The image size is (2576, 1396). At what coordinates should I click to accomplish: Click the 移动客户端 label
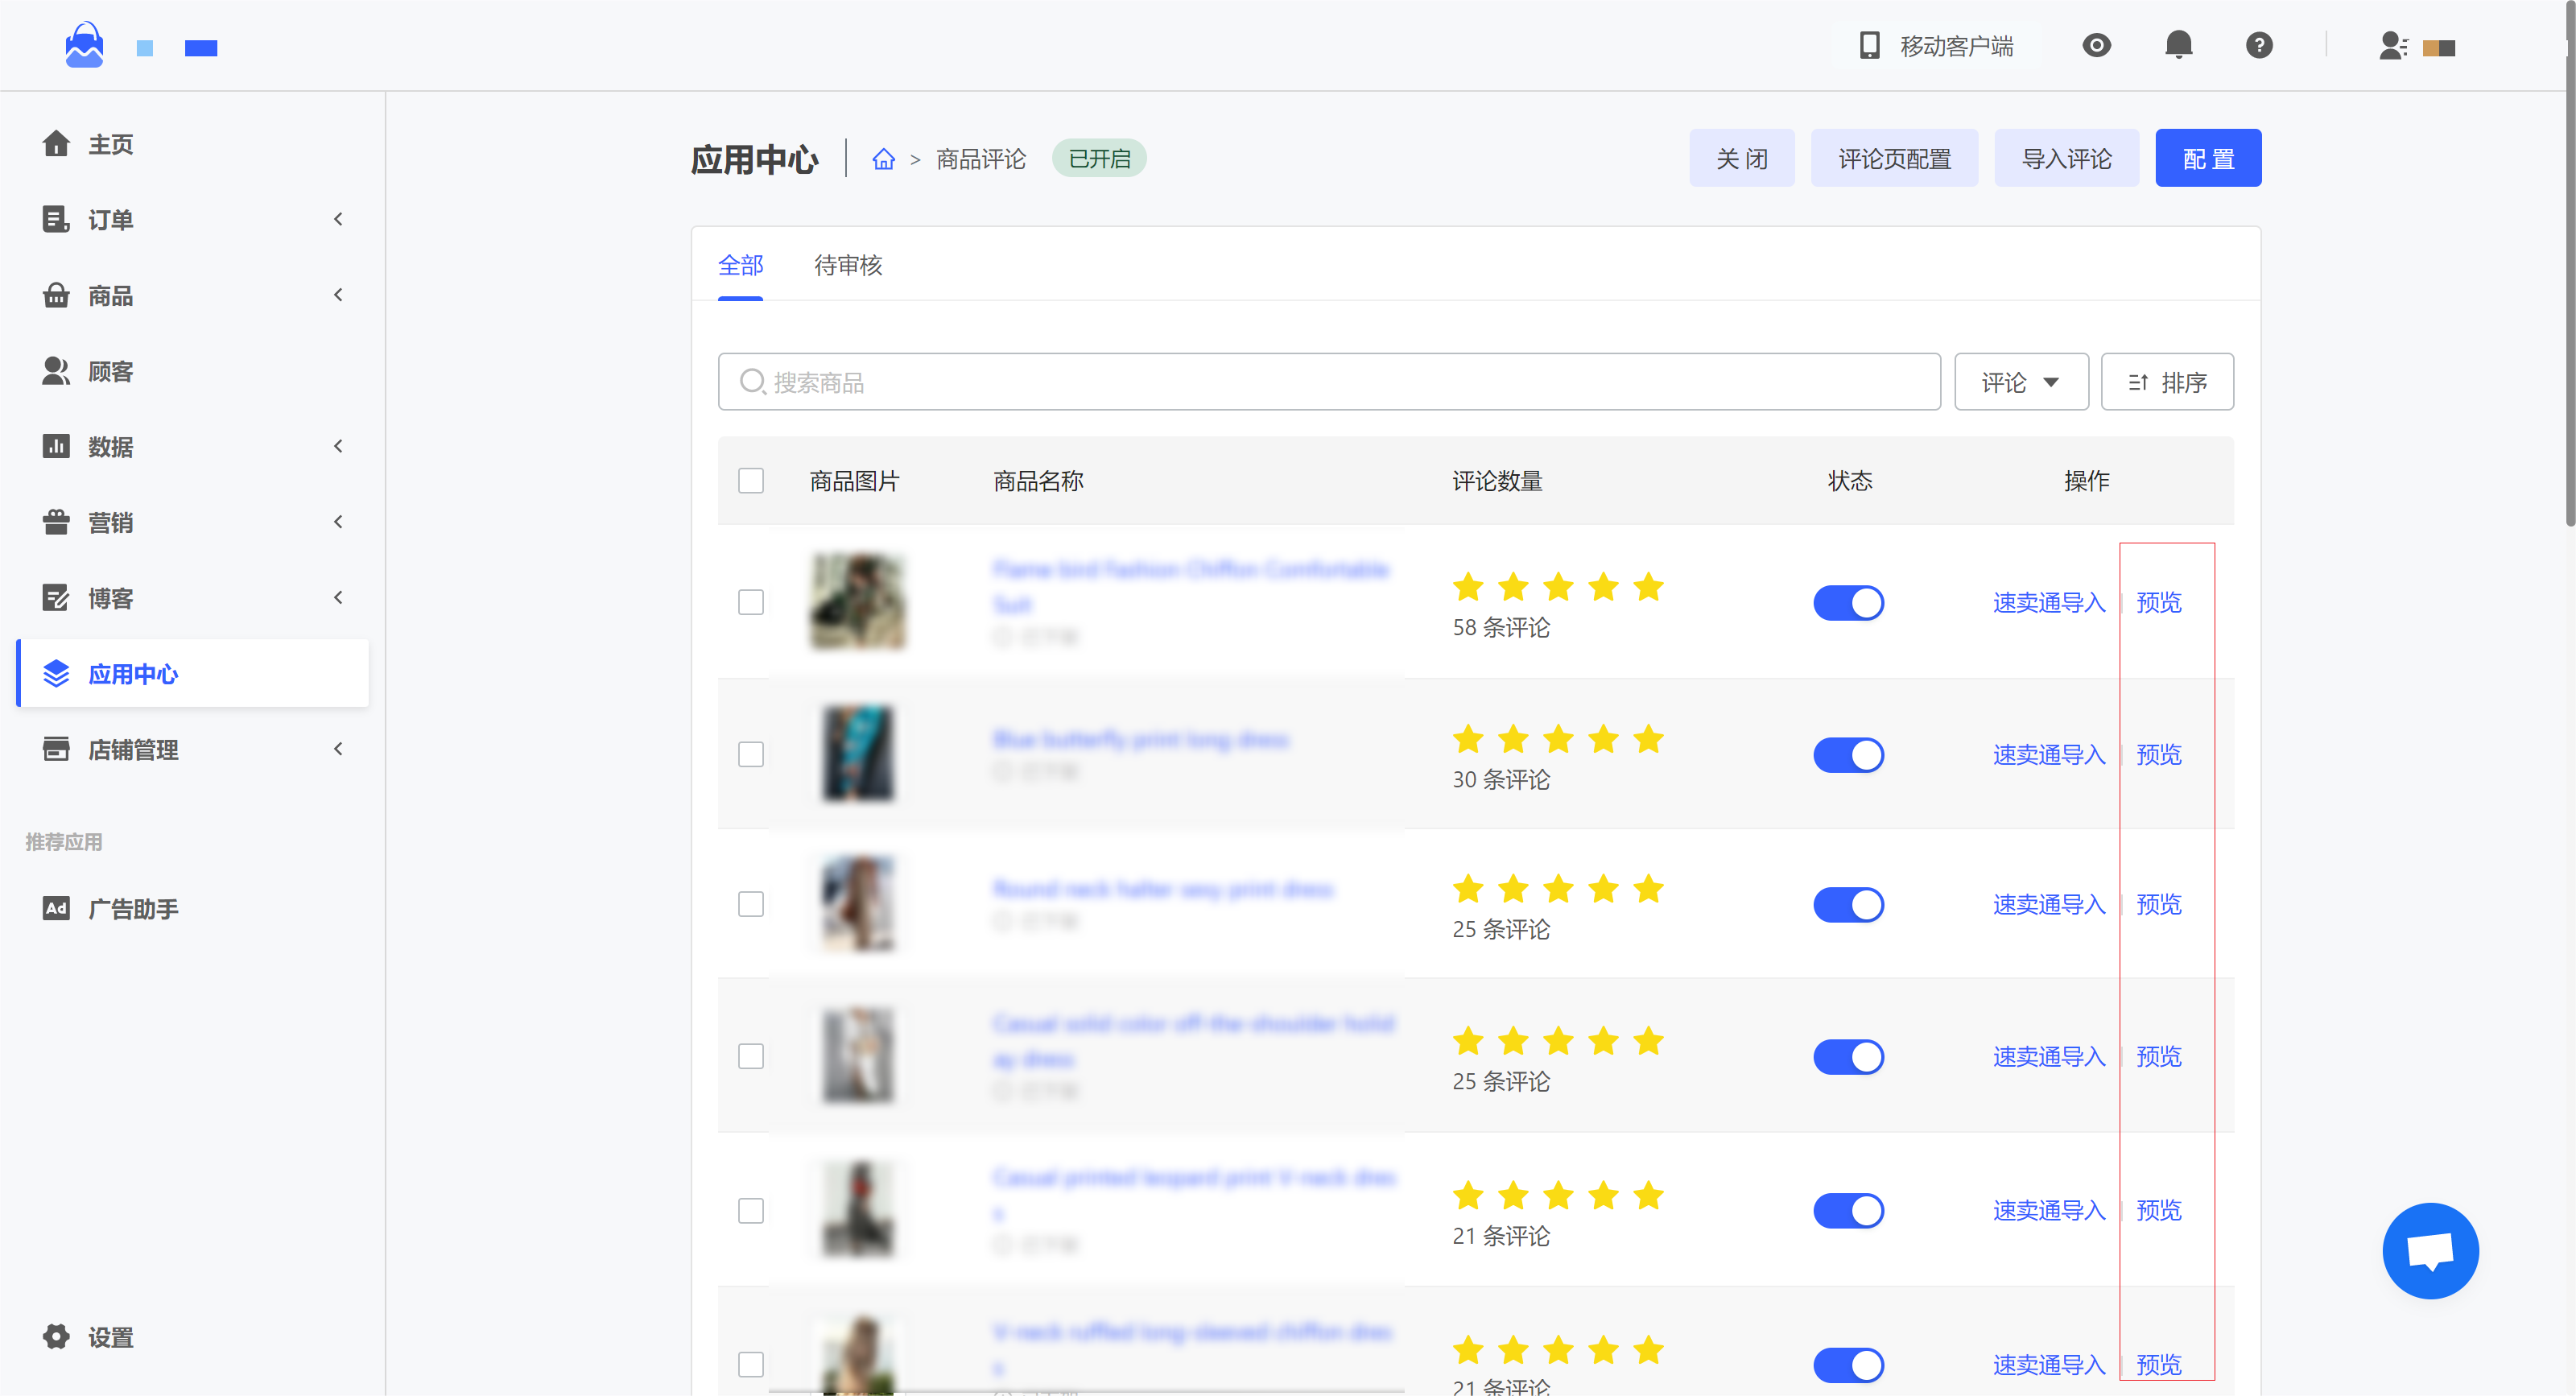1956,46
